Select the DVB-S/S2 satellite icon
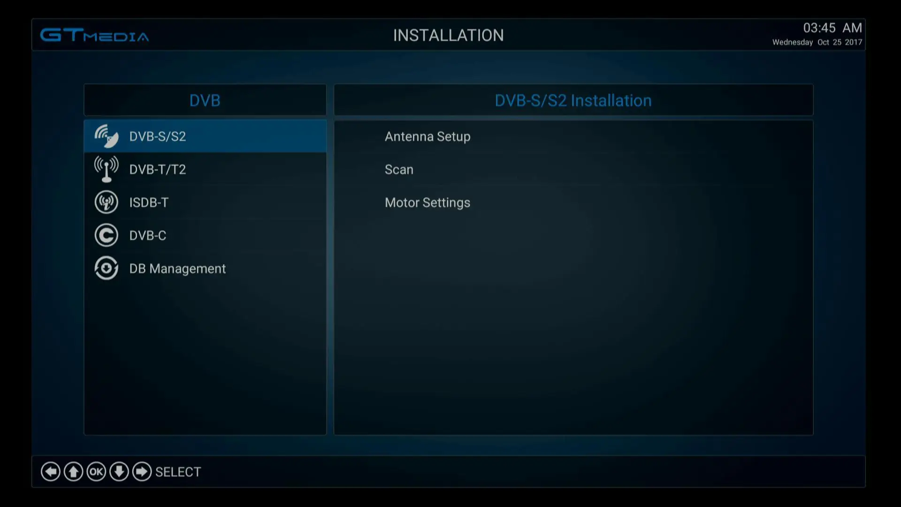The width and height of the screenshot is (901, 507). 106,136
